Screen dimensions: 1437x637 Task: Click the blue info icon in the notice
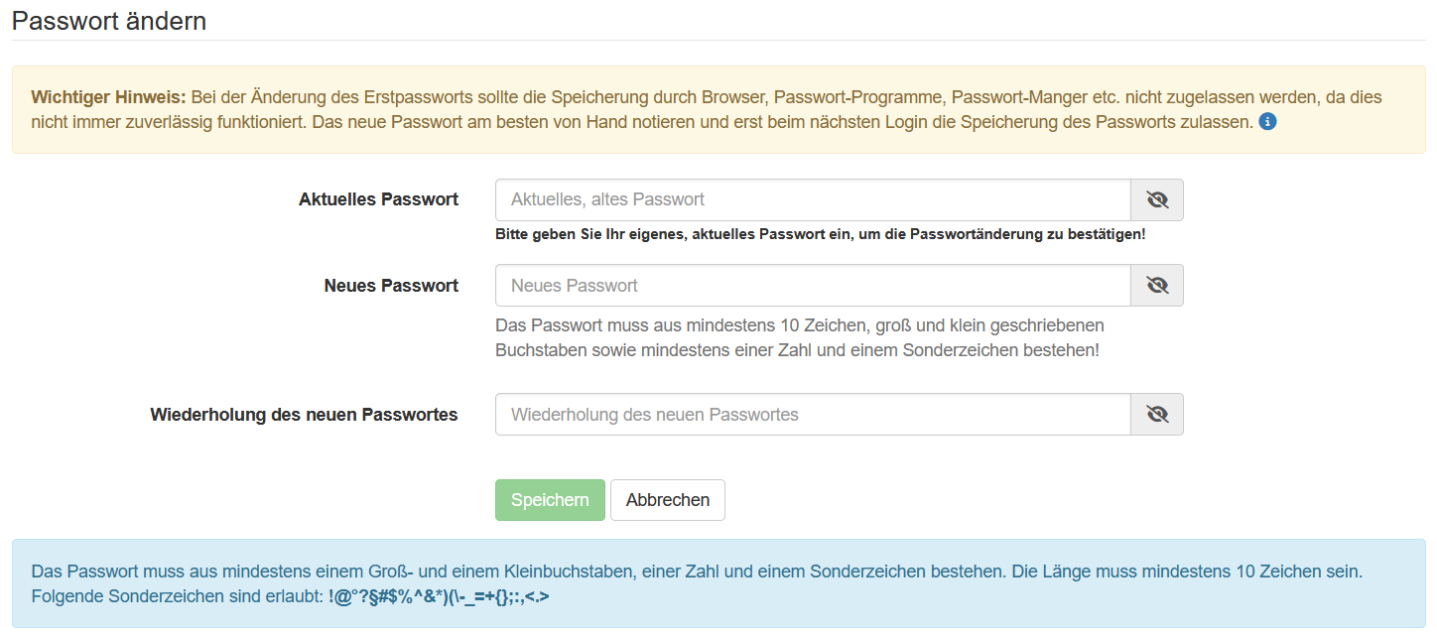click(1267, 123)
